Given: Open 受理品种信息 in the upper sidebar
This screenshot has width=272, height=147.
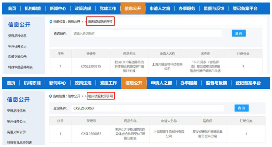Looking at the screenshot, I should 17,36.
